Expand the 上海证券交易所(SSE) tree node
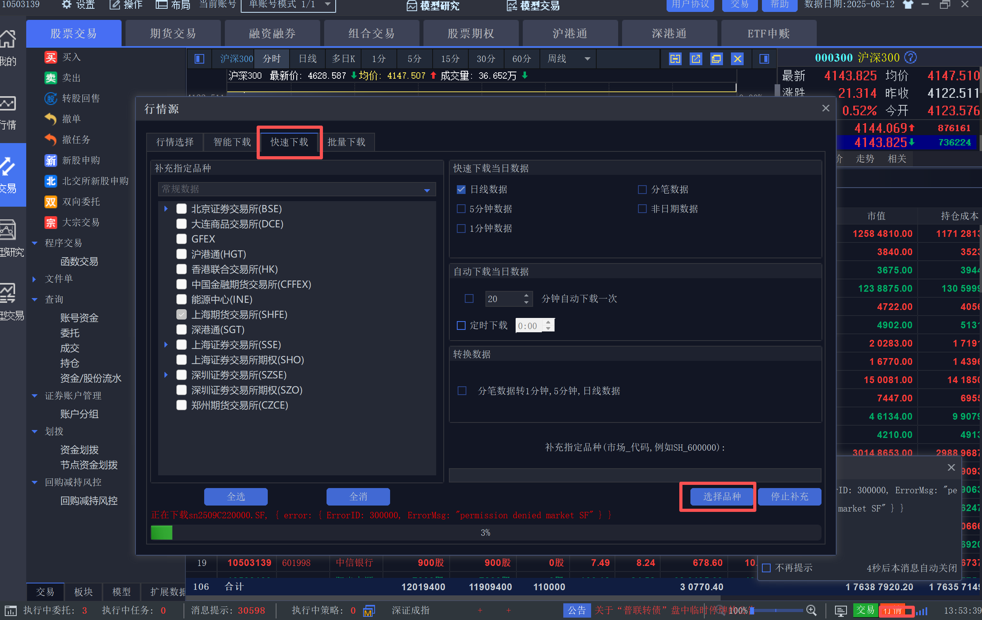Image resolution: width=982 pixels, height=620 pixels. 166,345
